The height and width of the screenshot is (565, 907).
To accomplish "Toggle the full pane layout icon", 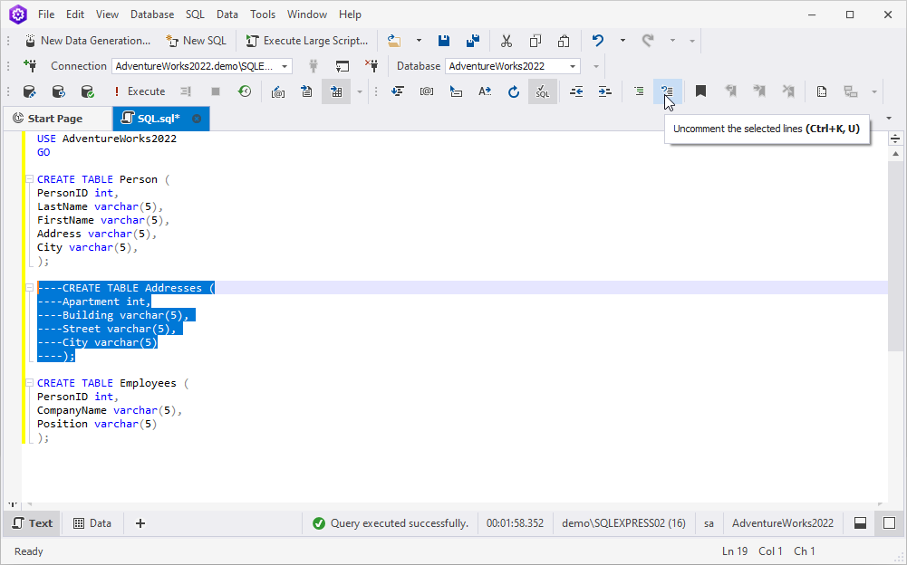I will pyautogui.click(x=889, y=523).
